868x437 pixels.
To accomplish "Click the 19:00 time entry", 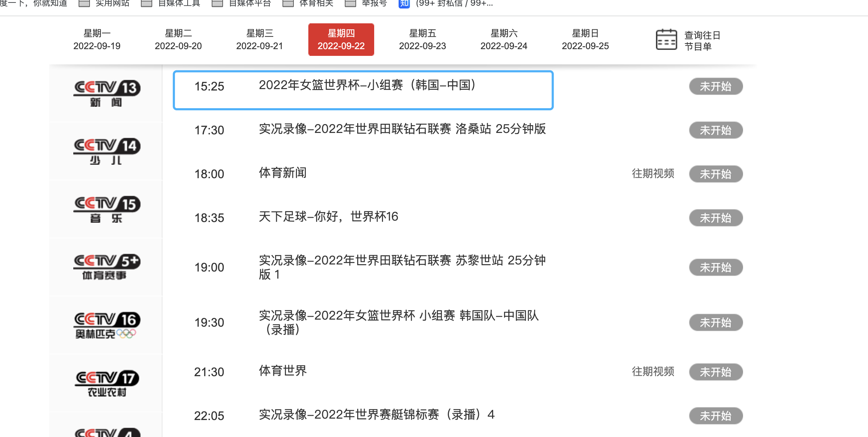I will pos(209,268).
